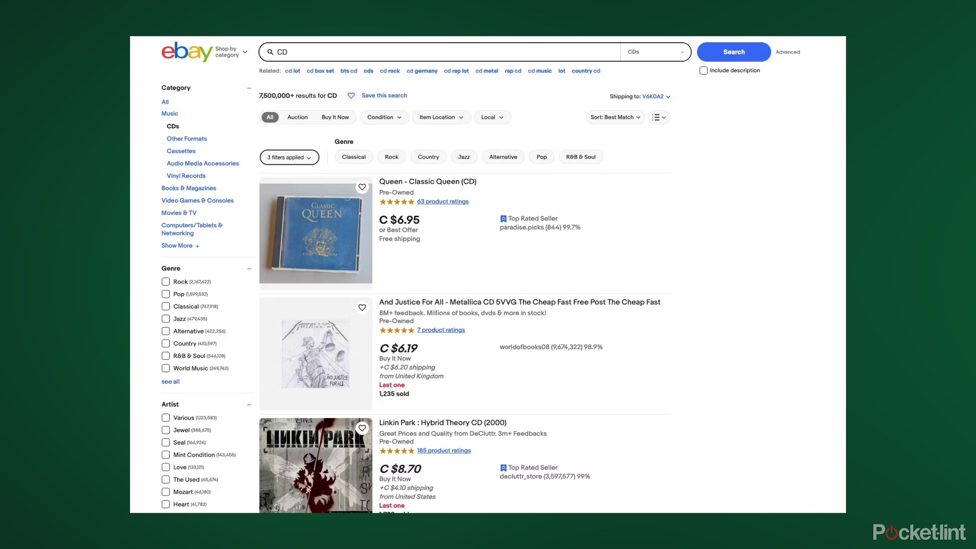Click the save search heart icon
Viewport: 976px width, 549px height.
(351, 95)
